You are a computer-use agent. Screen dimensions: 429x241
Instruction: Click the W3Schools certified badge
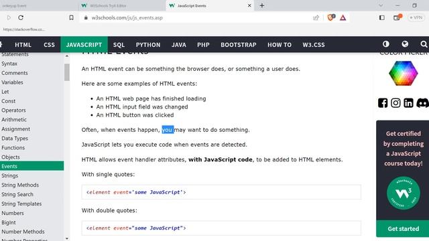coord(404,193)
